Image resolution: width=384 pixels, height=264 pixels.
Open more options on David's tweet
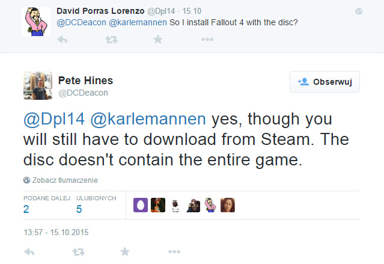click(x=207, y=40)
